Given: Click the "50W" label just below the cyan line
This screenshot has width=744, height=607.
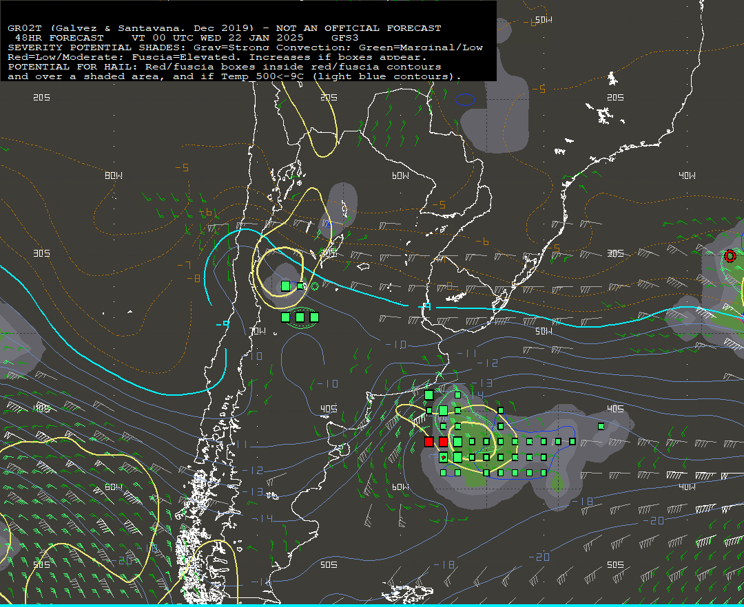Looking at the screenshot, I should pyautogui.click(x=544, y=331).
